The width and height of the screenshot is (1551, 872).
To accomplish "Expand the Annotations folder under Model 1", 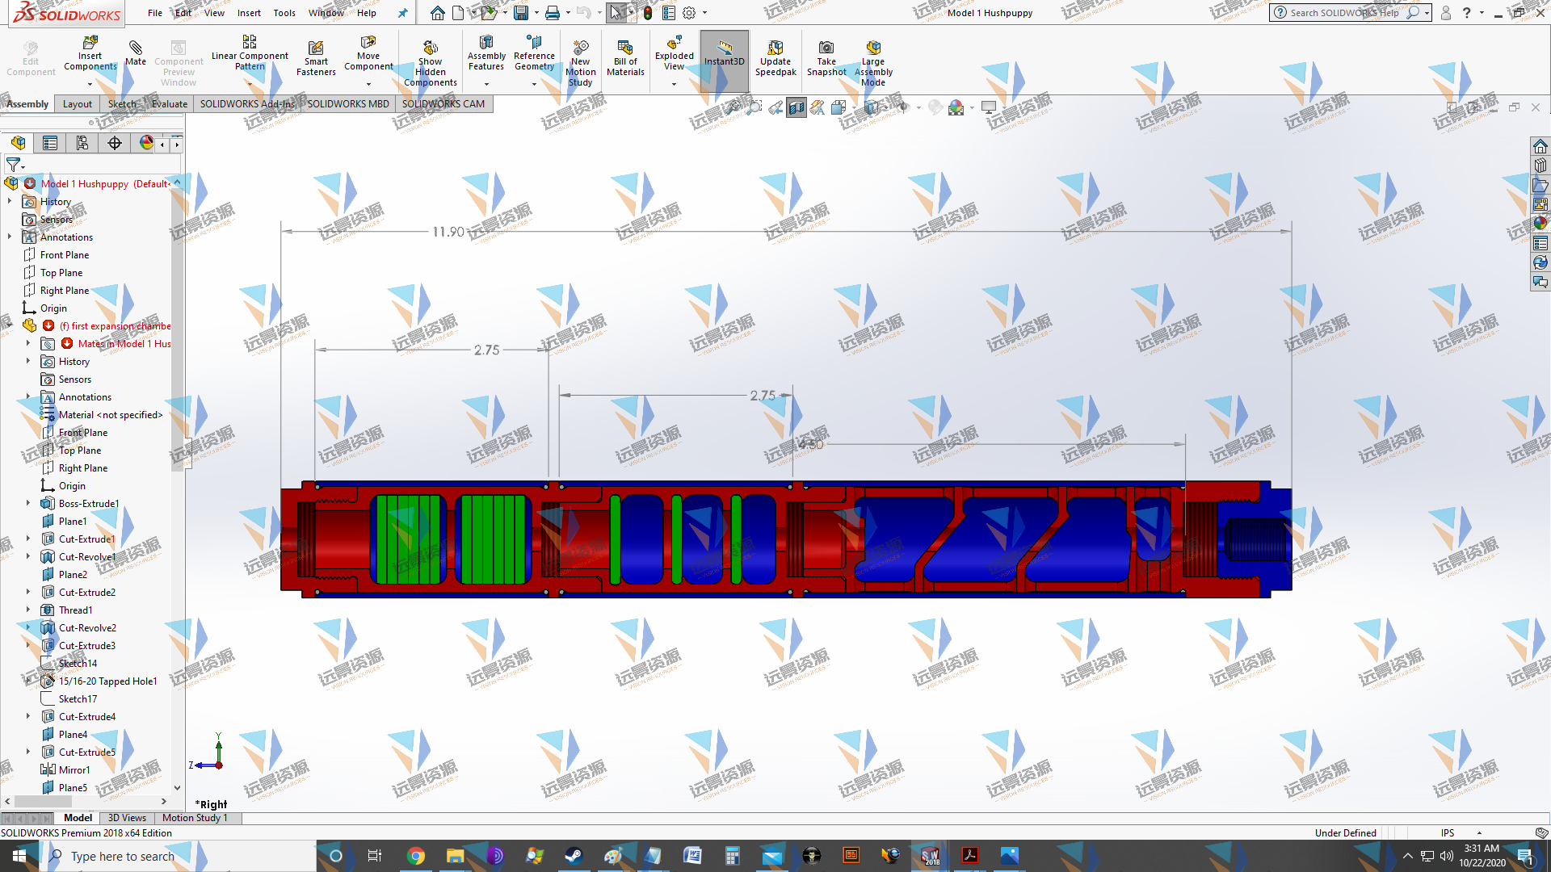I will 10,237.
